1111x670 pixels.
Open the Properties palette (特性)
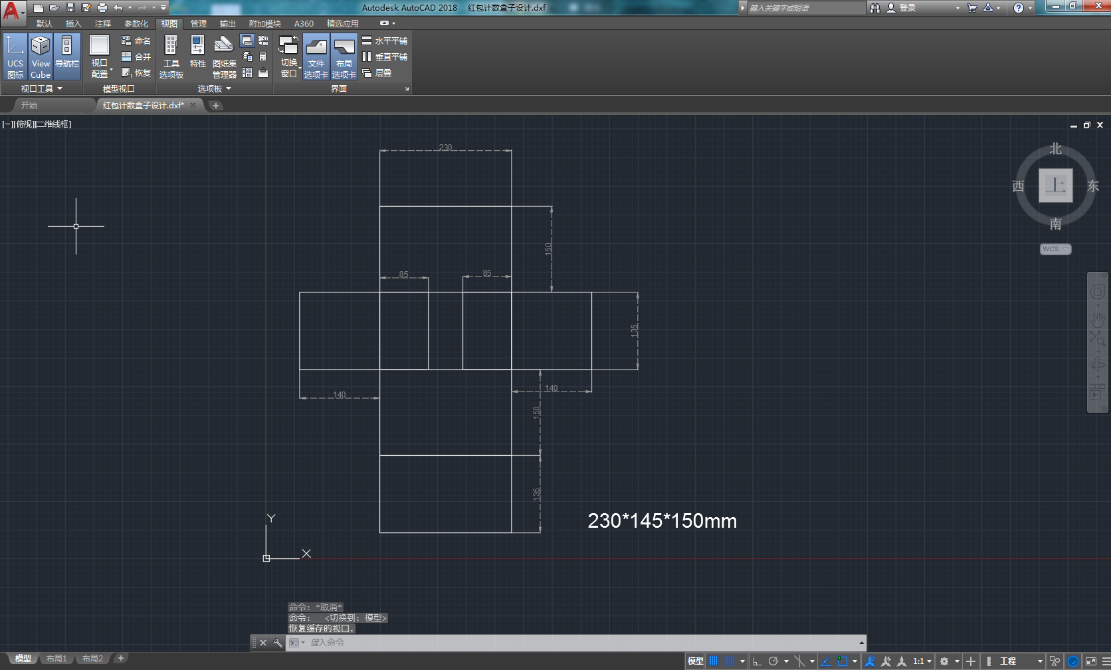pyautogui.click(x=197, y=52)
